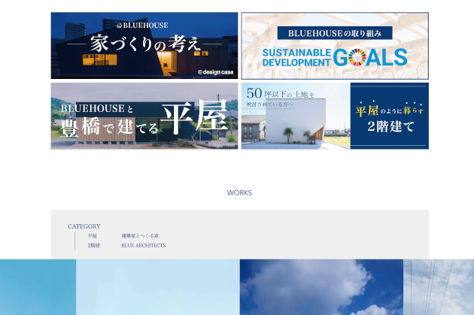Screen dimensions: 474x315
Task: Open the works photo with pale light-blue sky
Action: point(158,287)
